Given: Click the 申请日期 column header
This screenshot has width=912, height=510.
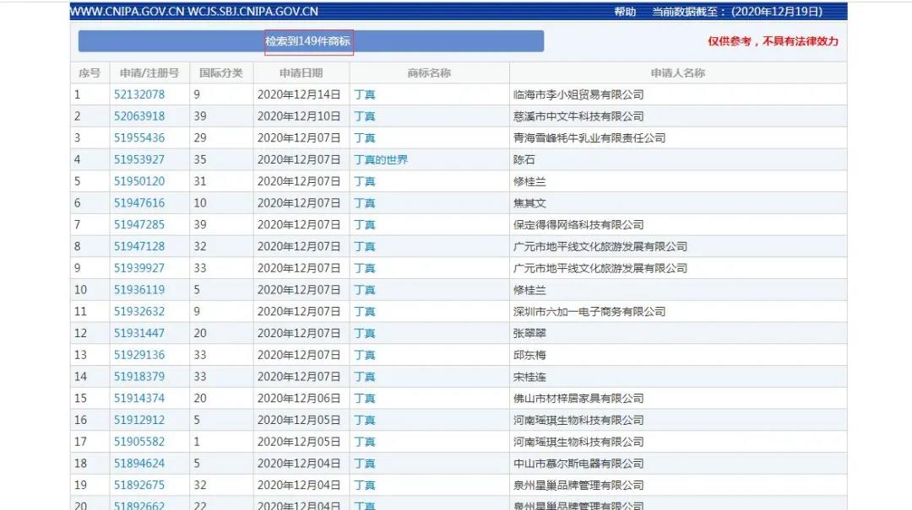Looking at the screenshot, I should pos(301,73).
